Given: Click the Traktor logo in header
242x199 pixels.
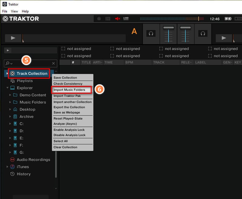Looking at the screenshot, I should pyautogui.click(x=21, y=19).
